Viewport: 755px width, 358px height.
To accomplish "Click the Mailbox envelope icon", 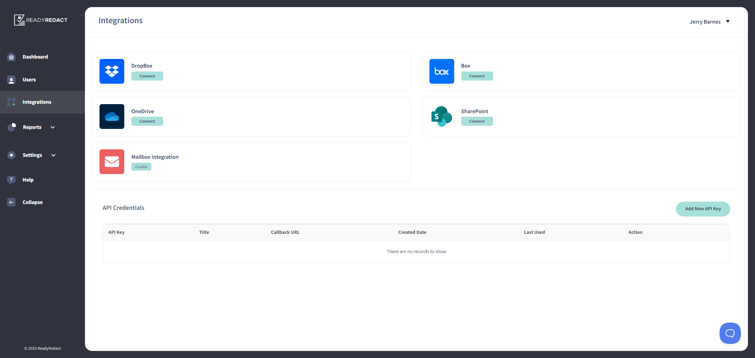I will pyautogui.click(x=112, y=162).
